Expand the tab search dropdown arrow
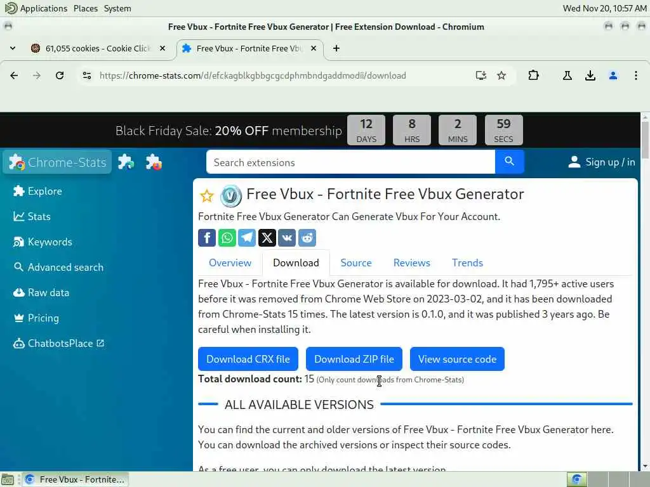The image size is (650, 487). point(13,48)
